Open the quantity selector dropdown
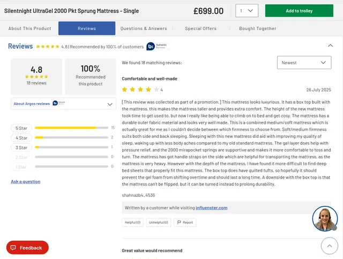 [247, 11]
